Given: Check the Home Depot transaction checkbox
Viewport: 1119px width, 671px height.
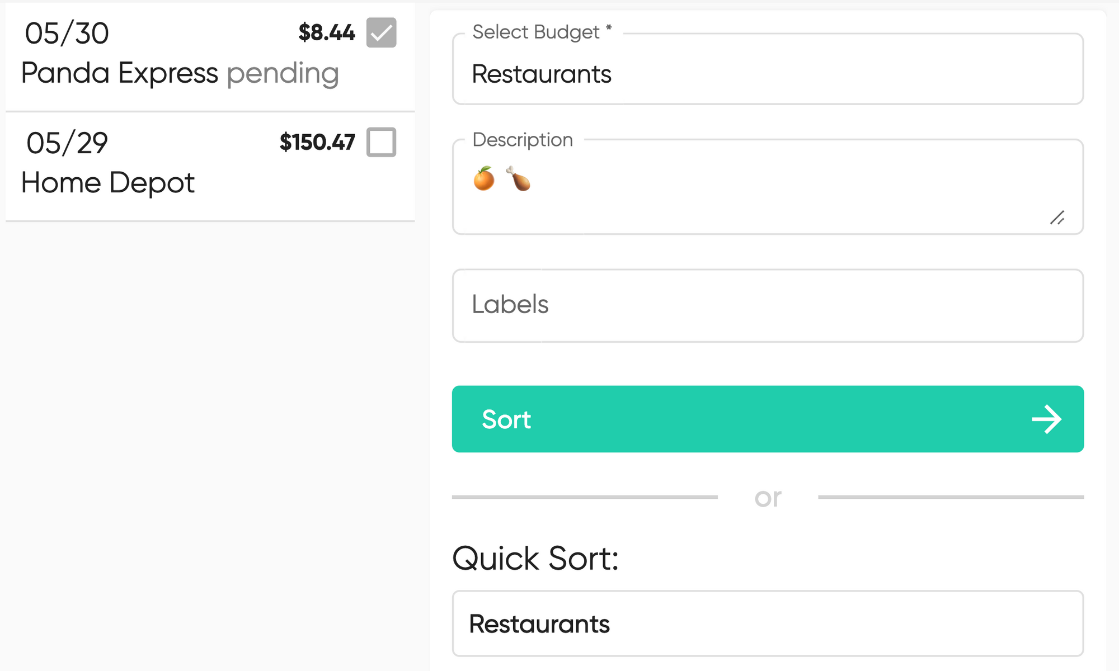Looking at the screenshot, I should tap(381, 142).
